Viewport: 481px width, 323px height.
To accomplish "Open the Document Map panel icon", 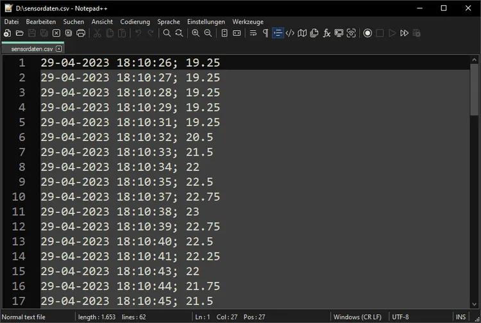I will pos(302,33).
